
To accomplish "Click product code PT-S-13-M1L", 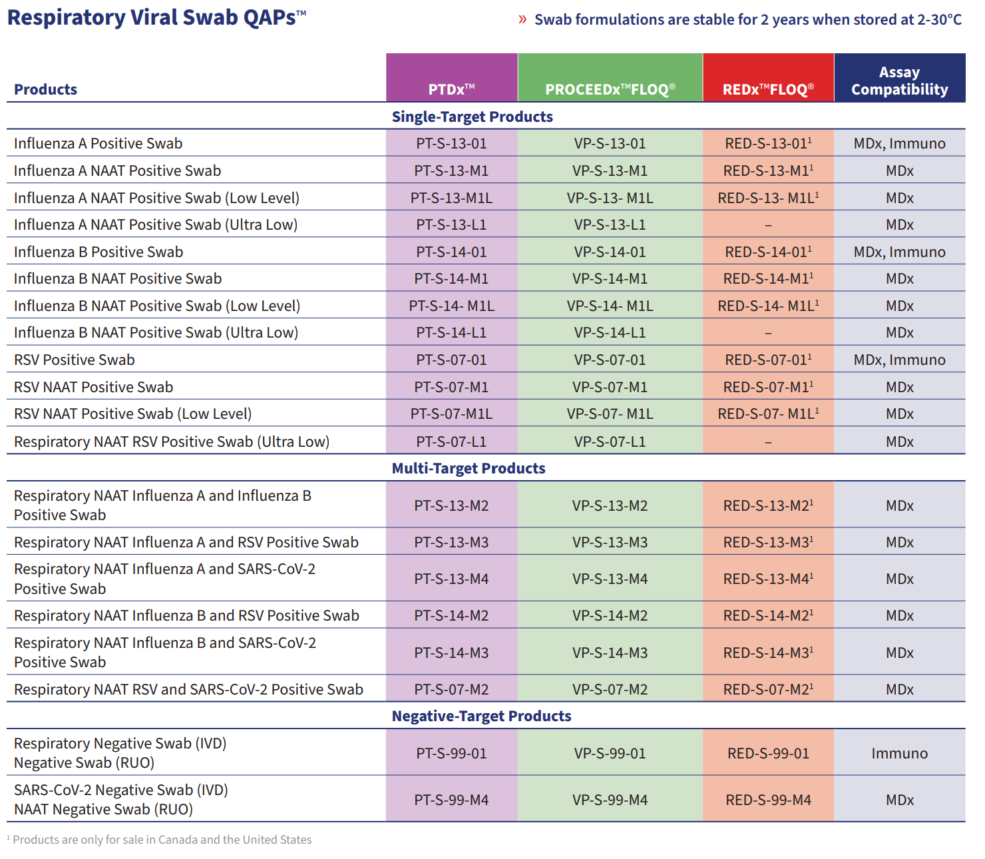I will (452, 198).
